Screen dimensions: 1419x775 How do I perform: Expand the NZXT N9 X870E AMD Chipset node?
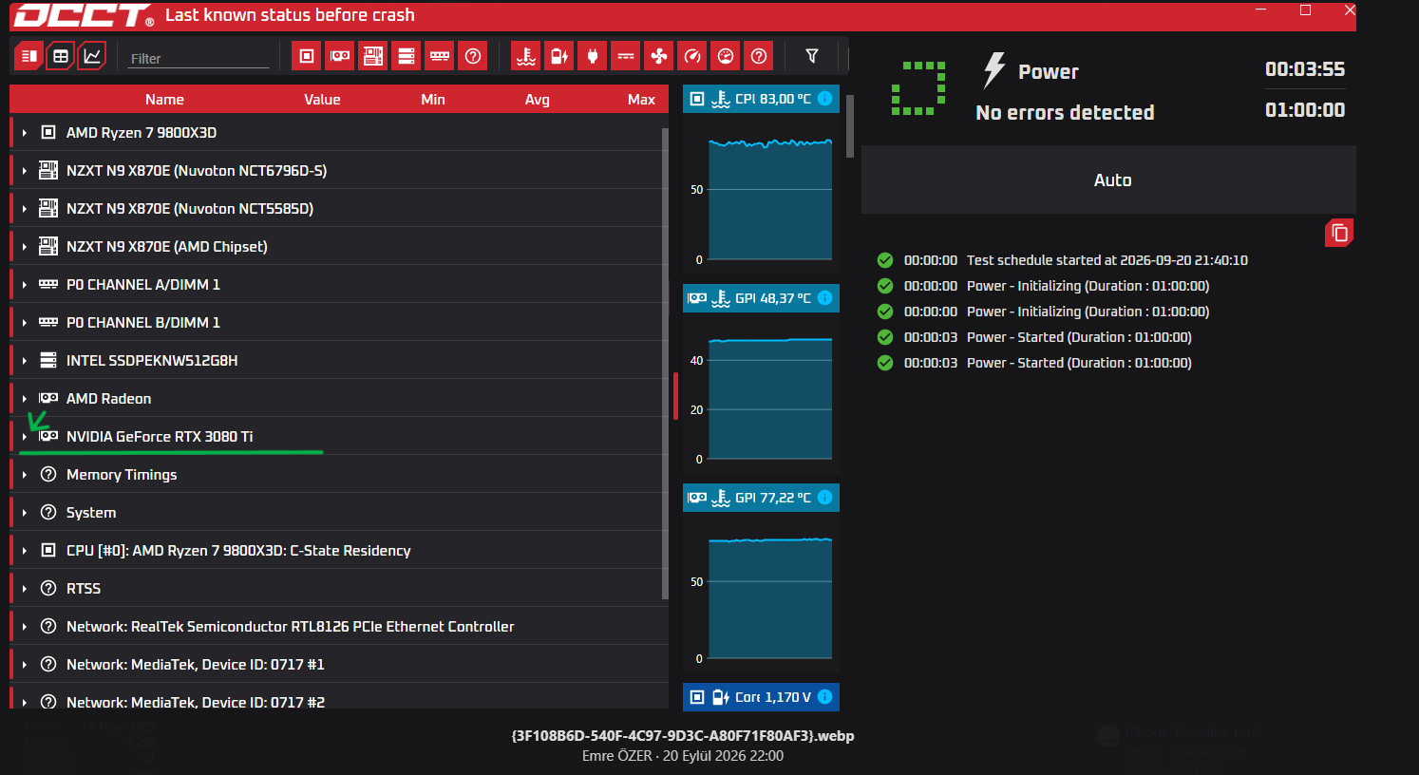pyautogui.click(x=24, y=247)
